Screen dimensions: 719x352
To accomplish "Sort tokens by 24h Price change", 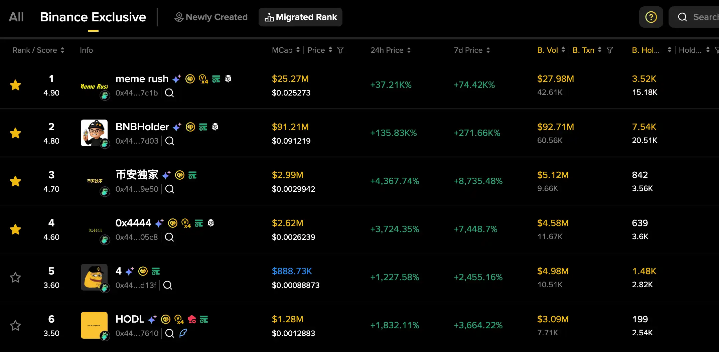I will click(410, 50).
